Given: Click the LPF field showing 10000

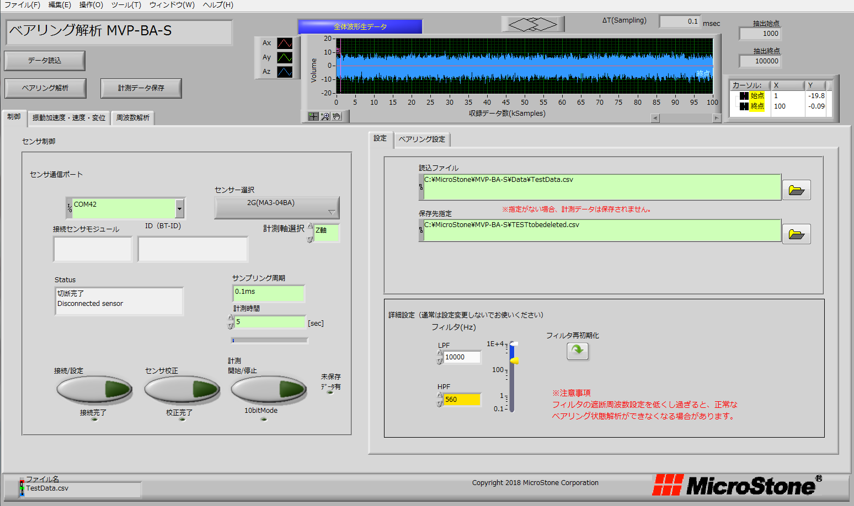Looking at the screenshot, I should (x=462, y=357).
